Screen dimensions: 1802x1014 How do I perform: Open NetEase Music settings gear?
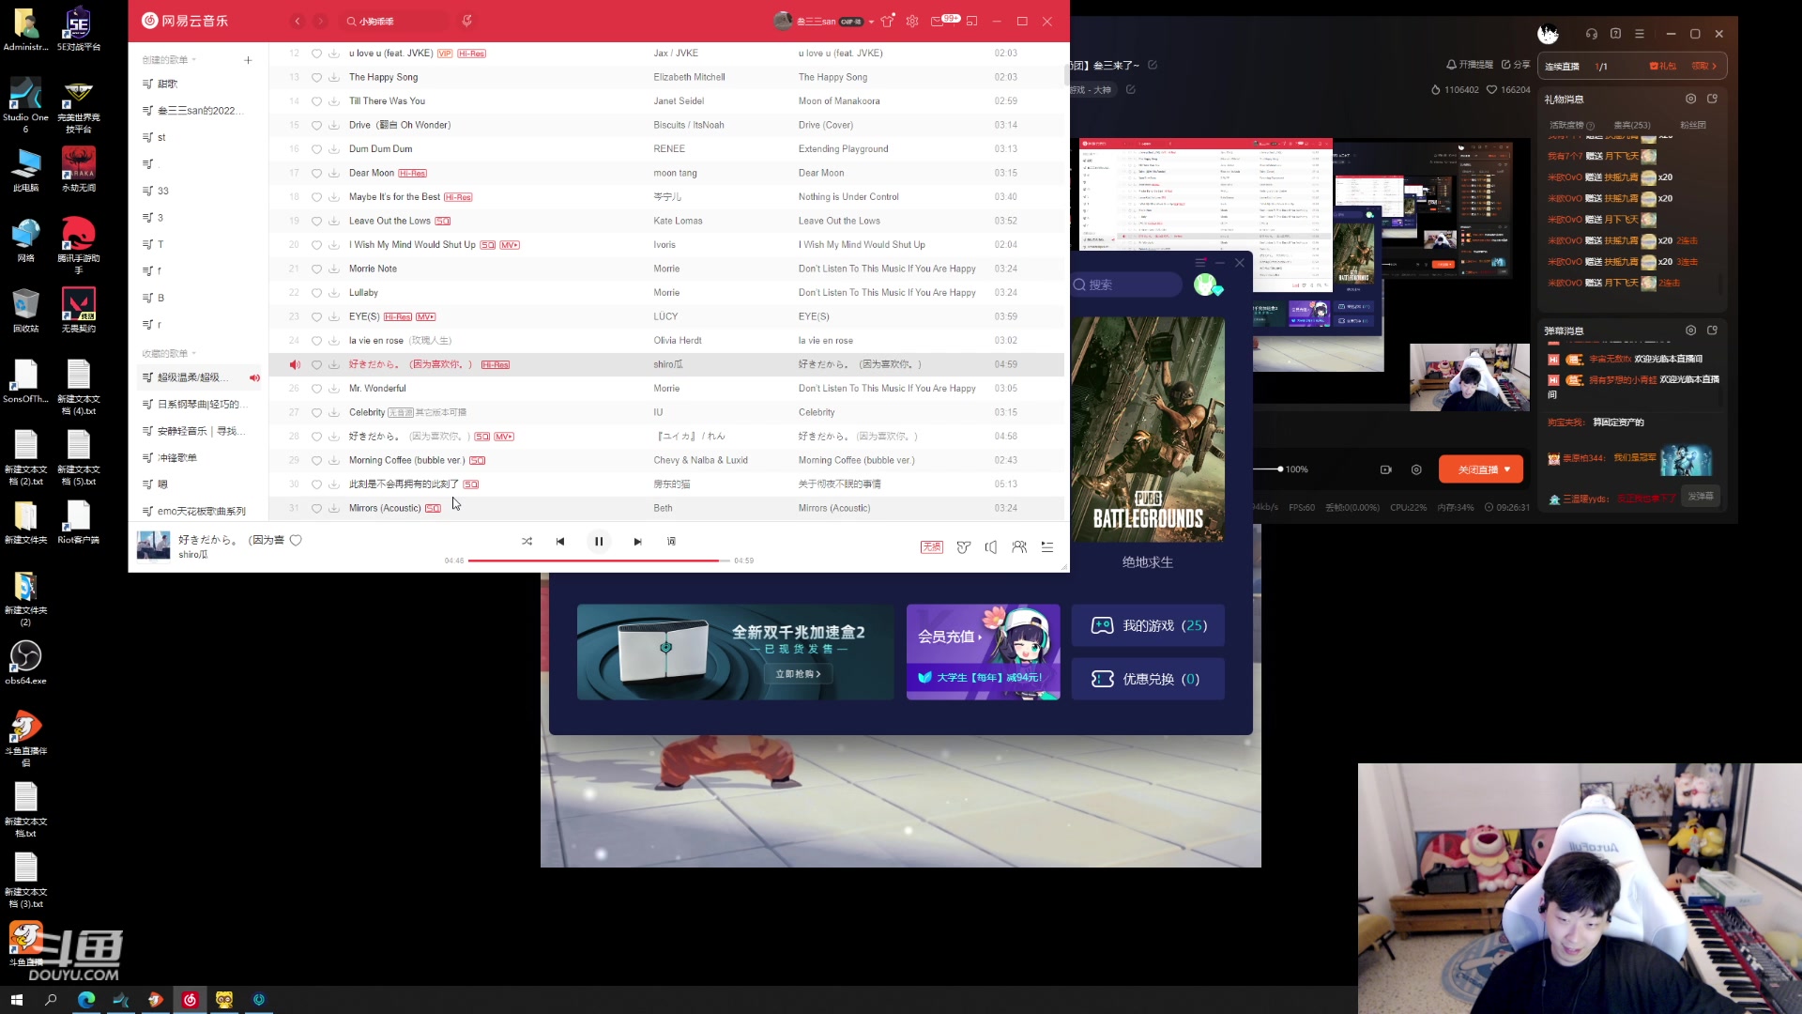912,21
